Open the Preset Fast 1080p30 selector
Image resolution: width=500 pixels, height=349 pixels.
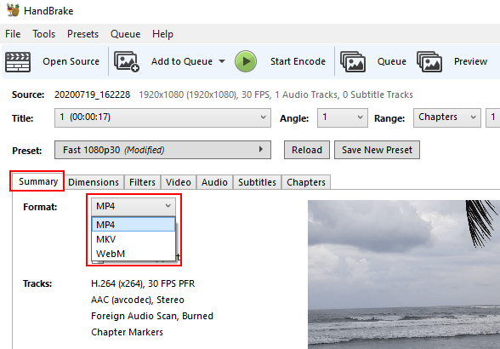162,150
